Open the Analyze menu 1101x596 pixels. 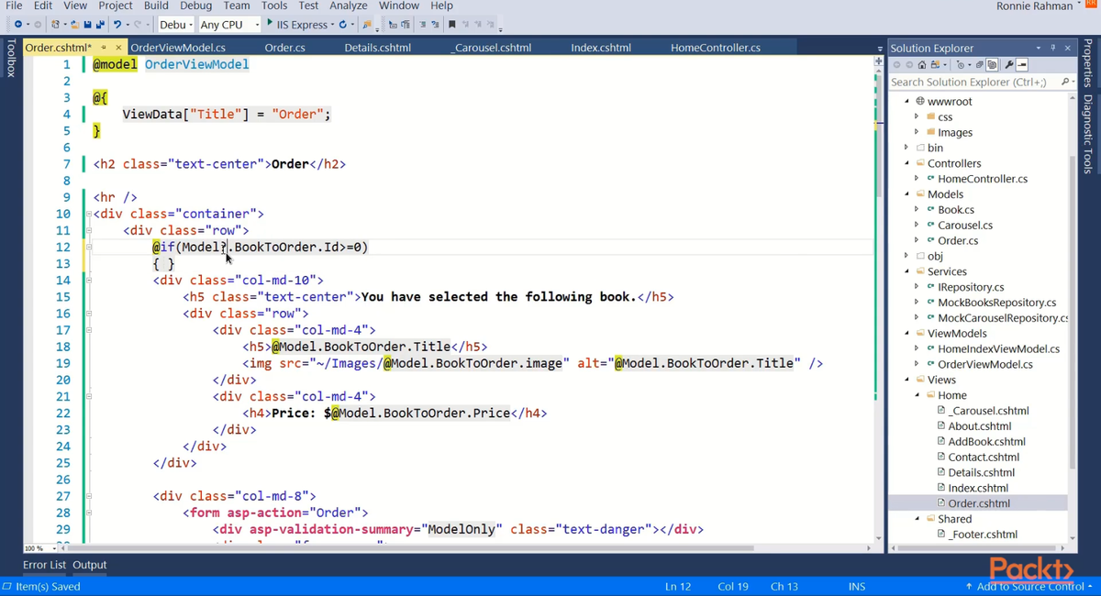pos(349,6)
